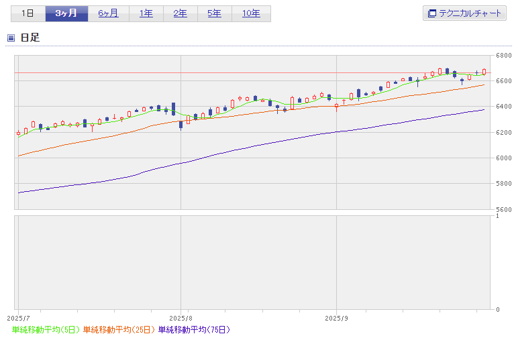
Task: Switch to the 1日 chart tab
Action: tap(28, 13)
